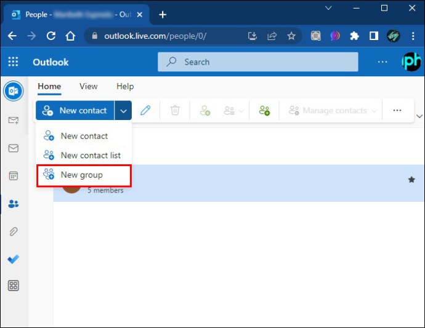
Task: Click the browser Back arrow
Action: point(12,36)
